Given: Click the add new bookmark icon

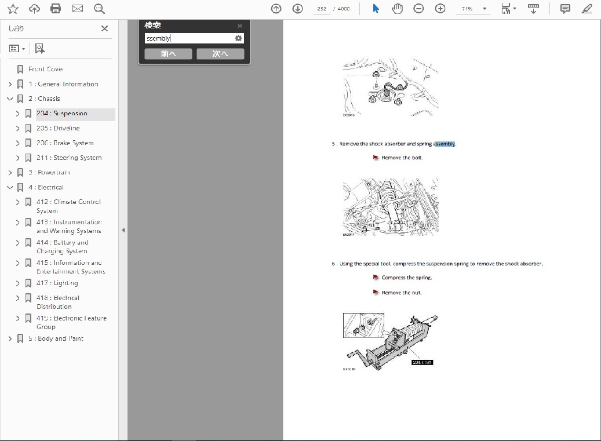Looking at the screenshot, I should point(40,48).
